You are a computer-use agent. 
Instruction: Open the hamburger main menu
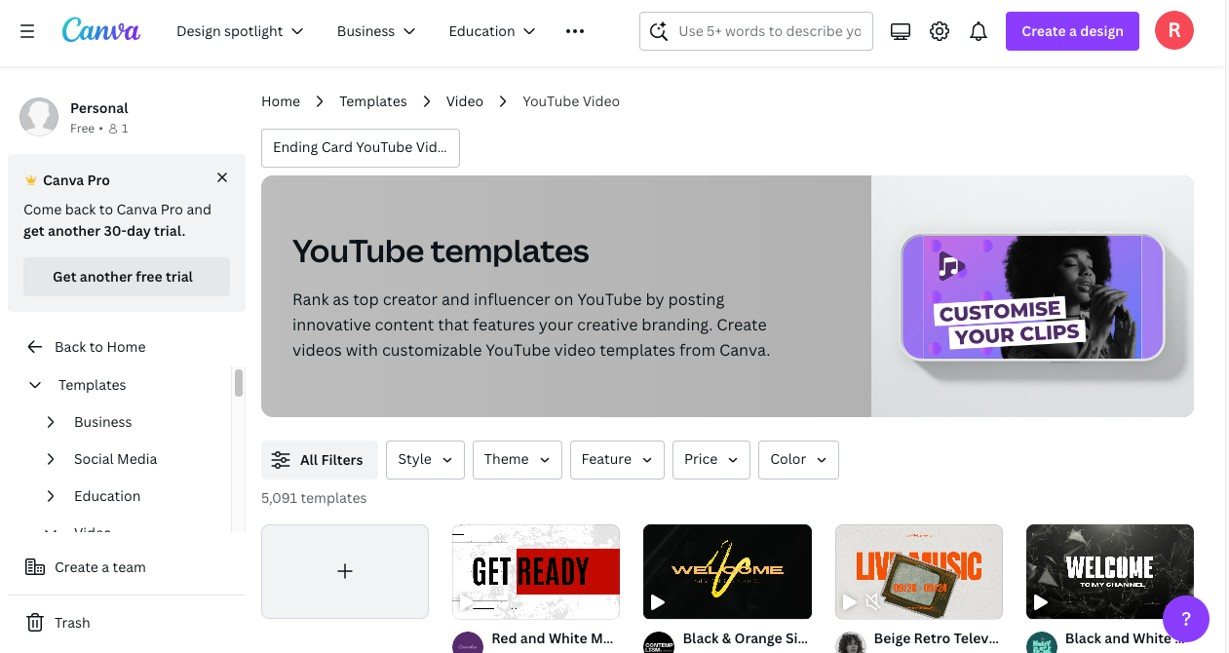(27, 31)
